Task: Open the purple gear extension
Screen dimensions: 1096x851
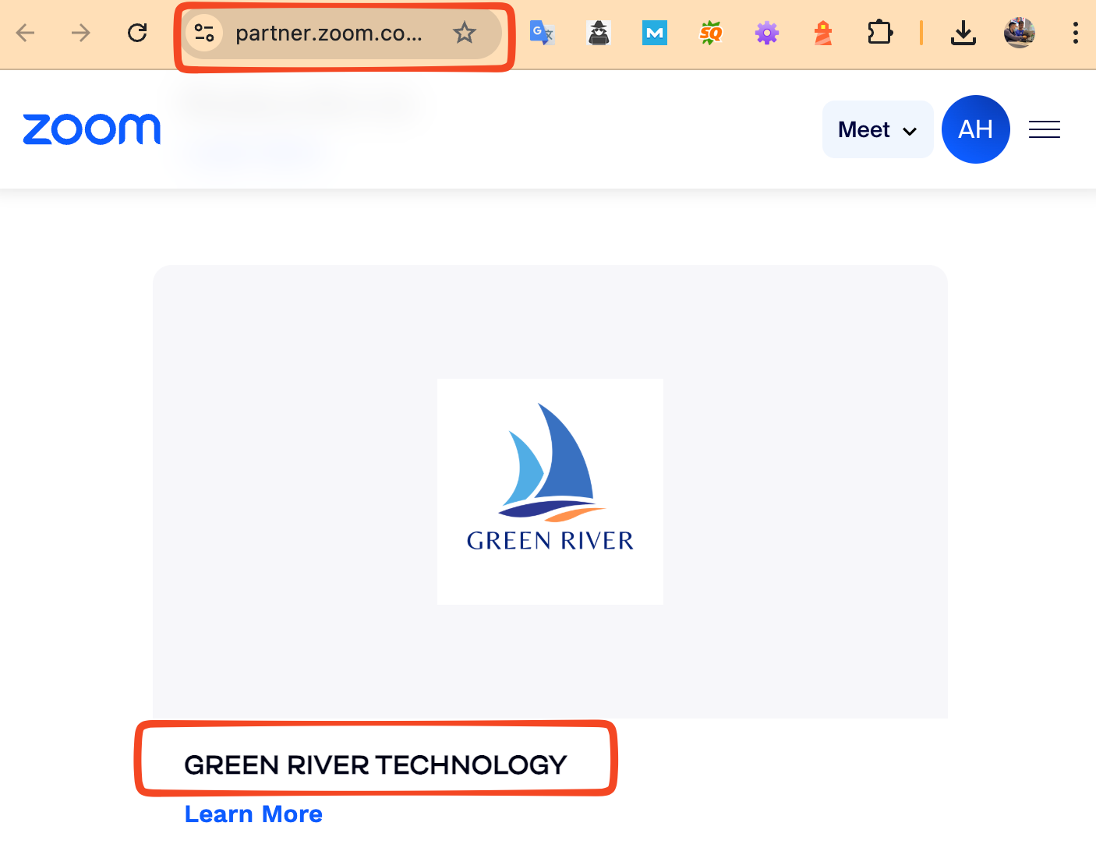Action: (x=766, y=33)
